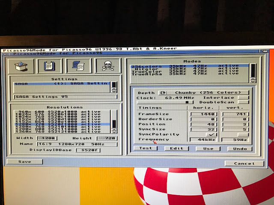274x205 pixels.
Task: Toggle vertical SyncPolarity checkbox
Action: pos(243,135)
